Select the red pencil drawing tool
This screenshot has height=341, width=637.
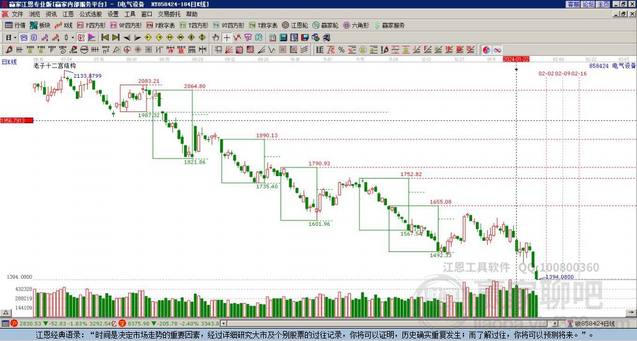[9, 50]
